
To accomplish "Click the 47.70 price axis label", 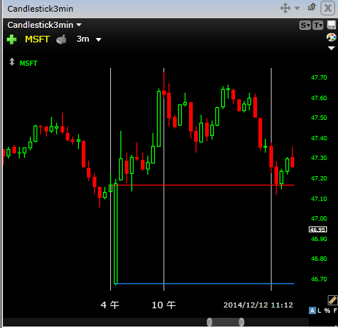I will tap(319, 77).
